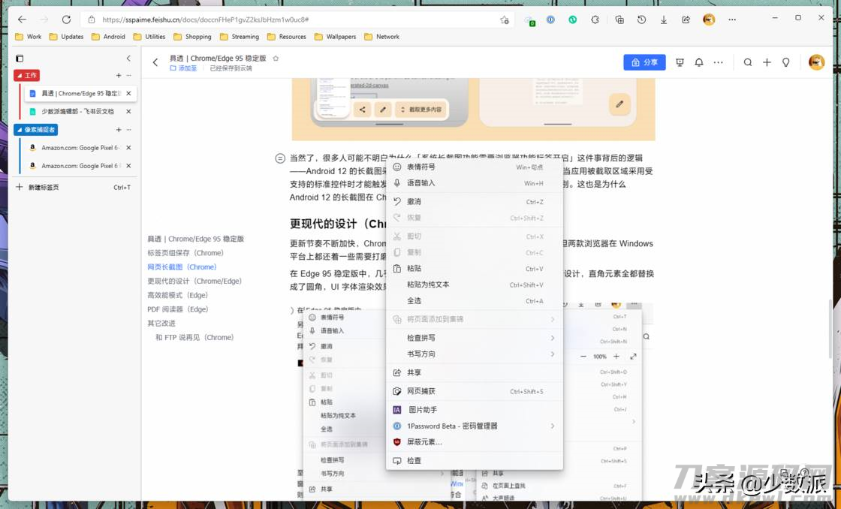Viewport: 841px width, 509px height.
Task: Open the Android bookmarks folder
Action: click(x=108, y=37)
